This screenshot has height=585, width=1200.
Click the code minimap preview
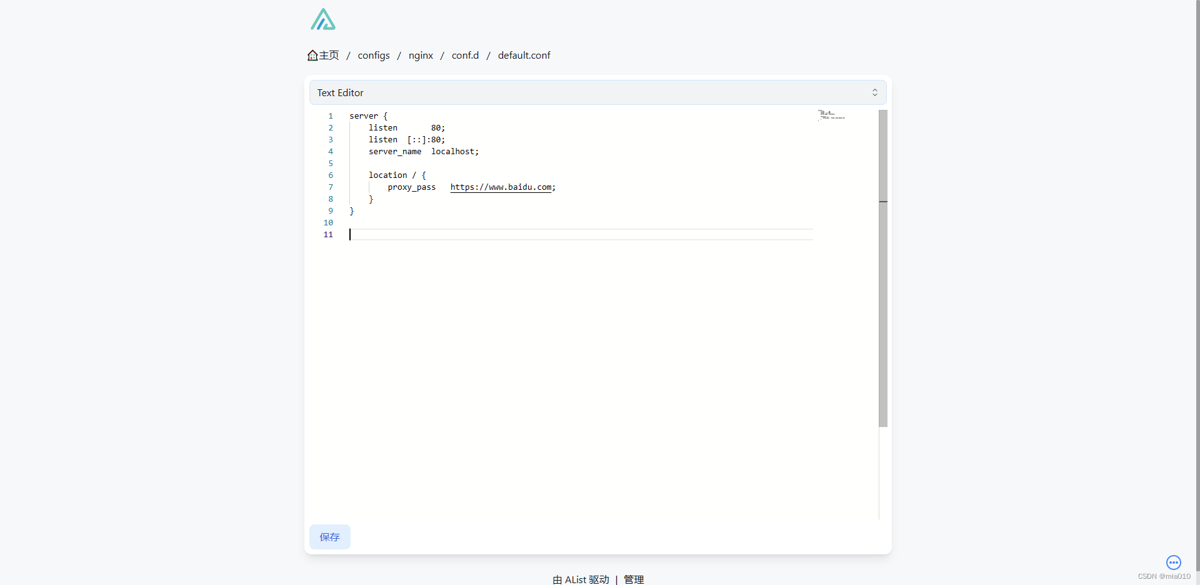click(831, 115)
